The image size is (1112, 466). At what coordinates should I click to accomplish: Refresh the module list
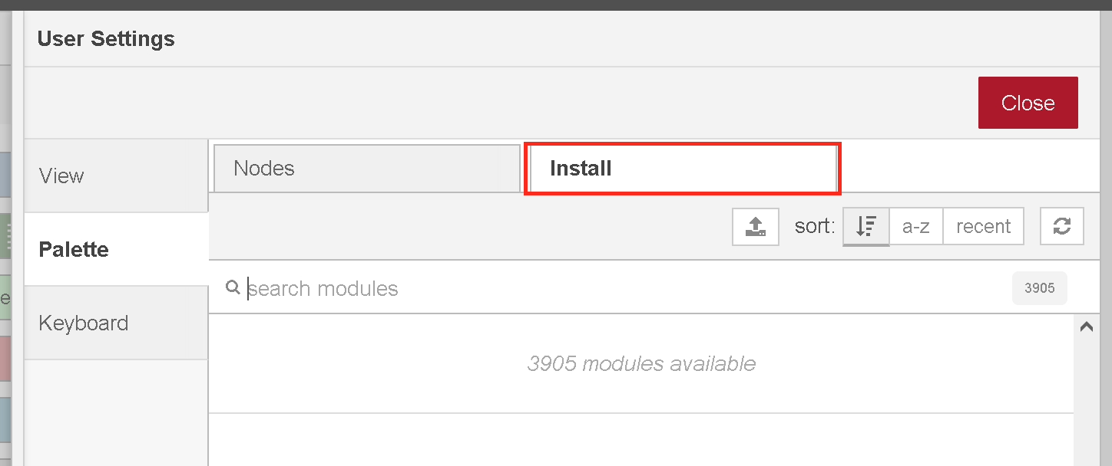pos(1062,226)
